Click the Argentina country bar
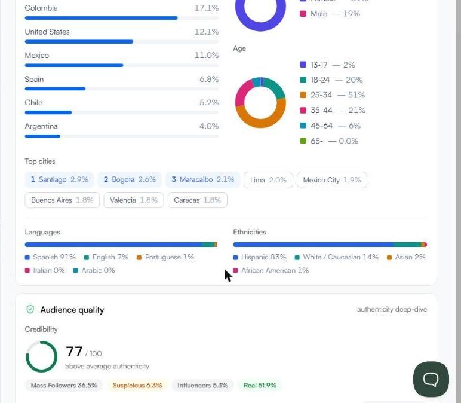 pos(122,136)
